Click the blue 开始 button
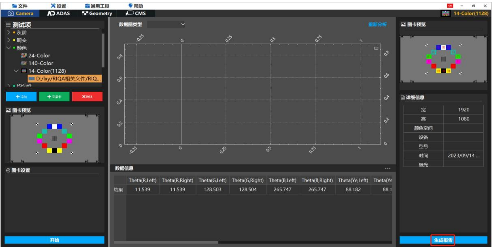492x249 pixels. (54, 240)
